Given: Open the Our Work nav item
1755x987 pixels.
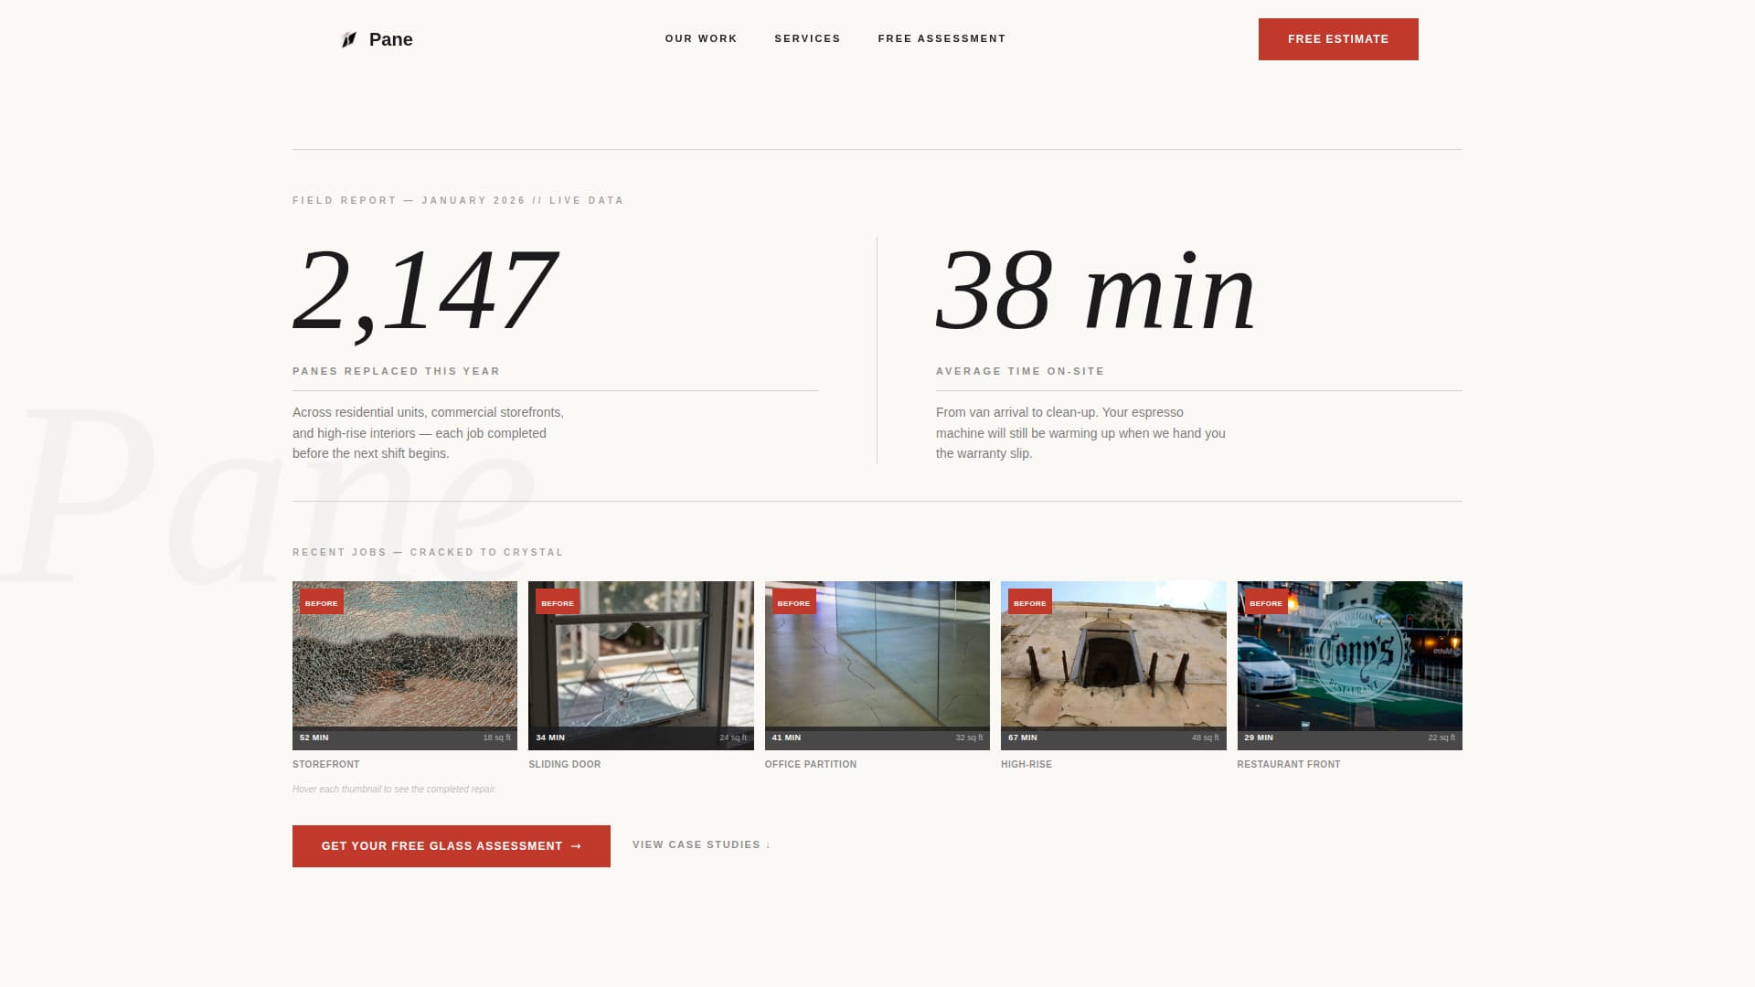Looking at the screenshot, I should 701,38.
